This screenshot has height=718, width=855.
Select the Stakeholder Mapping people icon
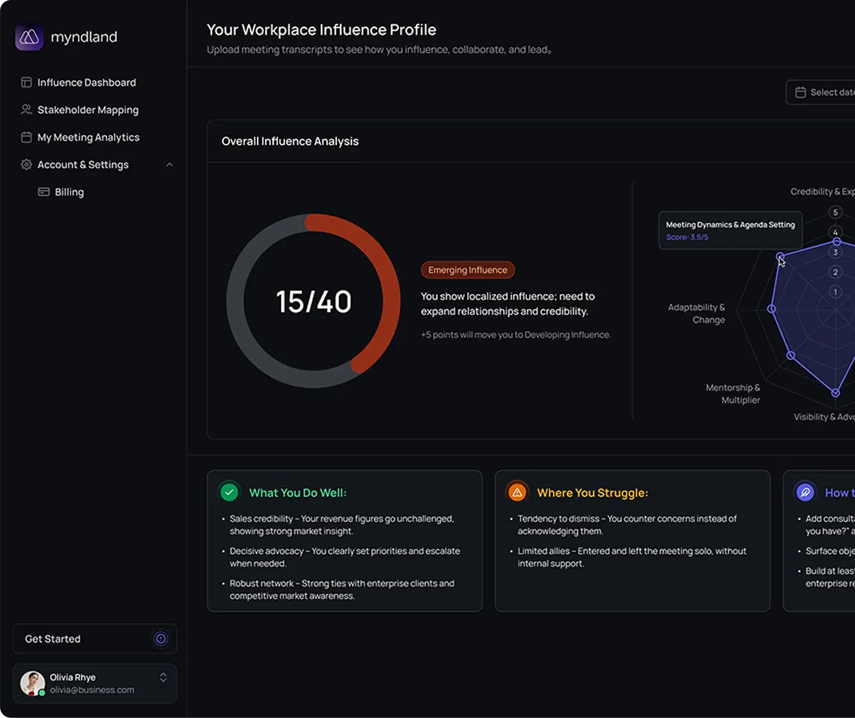tap(26, 110)
